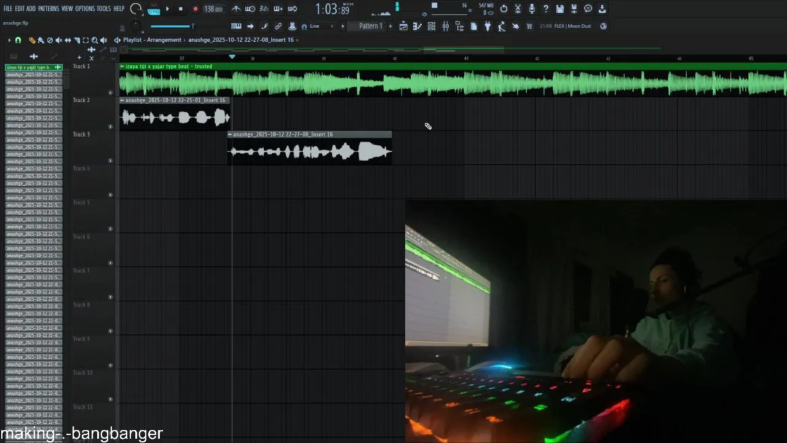Enable wait for input before recording
The width and height of the screenshot is (787, 443).
(x=250, y=9)
